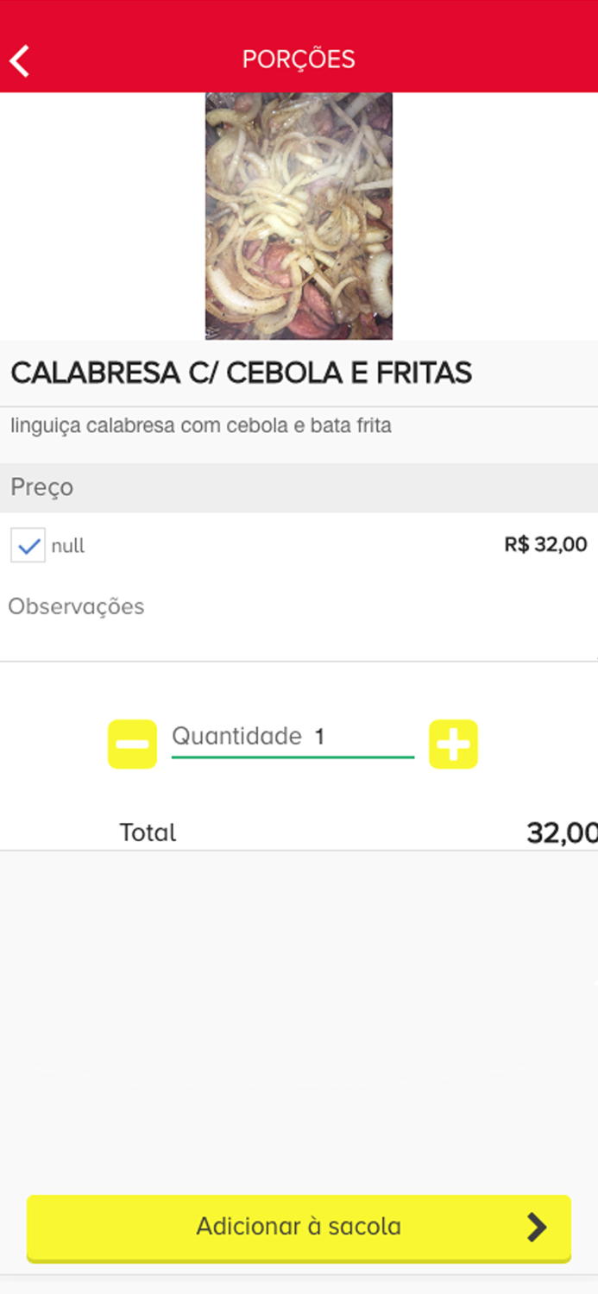Navigate back using the left-pointing arrow

click(19, 60)
